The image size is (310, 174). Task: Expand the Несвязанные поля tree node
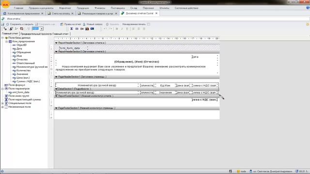point(2,107)
